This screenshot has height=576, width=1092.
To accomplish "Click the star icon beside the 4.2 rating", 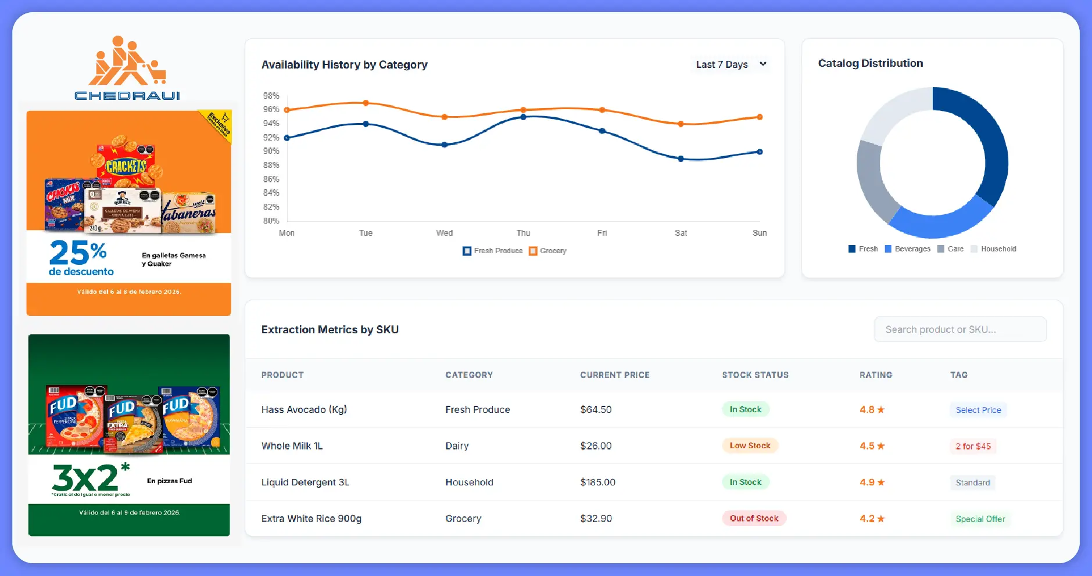I will (880, 519).
